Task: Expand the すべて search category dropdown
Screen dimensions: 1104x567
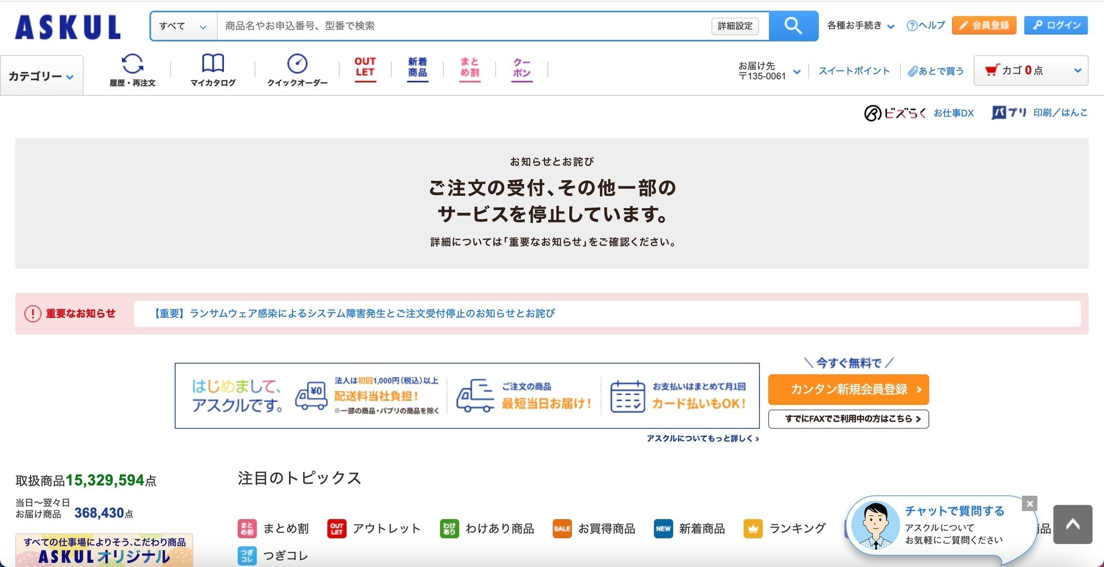Action: (x=182, y=25)
